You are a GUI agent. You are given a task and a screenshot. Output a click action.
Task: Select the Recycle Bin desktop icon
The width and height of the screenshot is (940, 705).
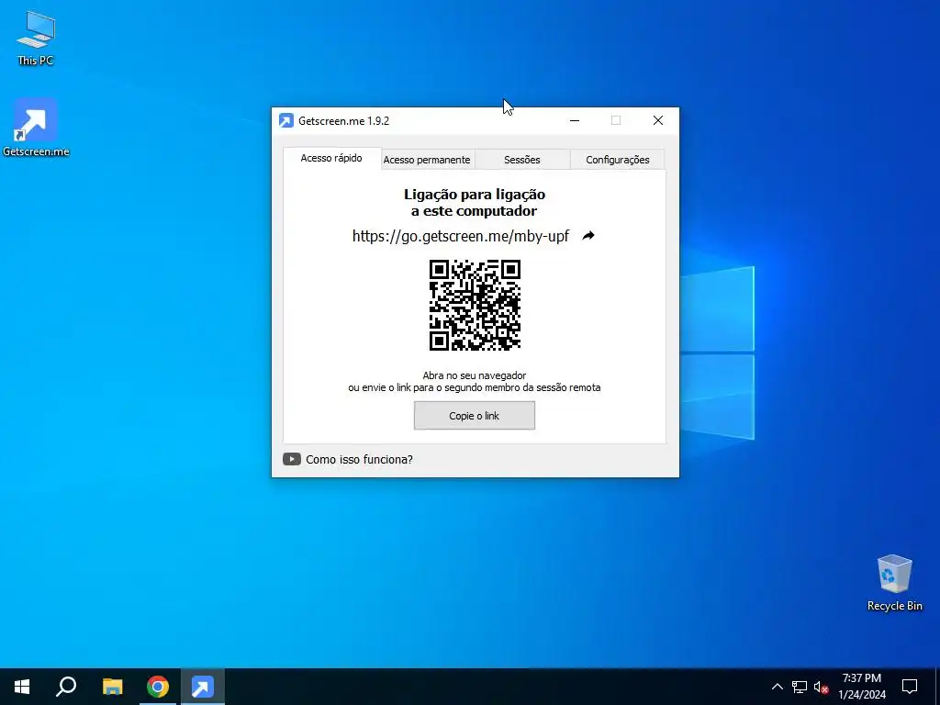coord(894,583)
